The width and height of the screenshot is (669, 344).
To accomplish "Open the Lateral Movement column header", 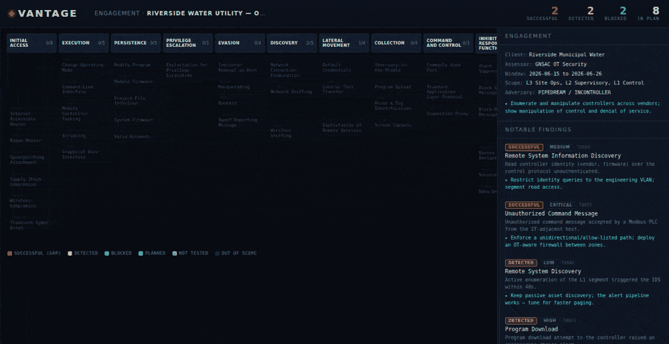I will point(344,43).
